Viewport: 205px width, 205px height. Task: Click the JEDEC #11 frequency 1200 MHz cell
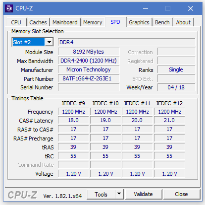[x=137, y=112]
